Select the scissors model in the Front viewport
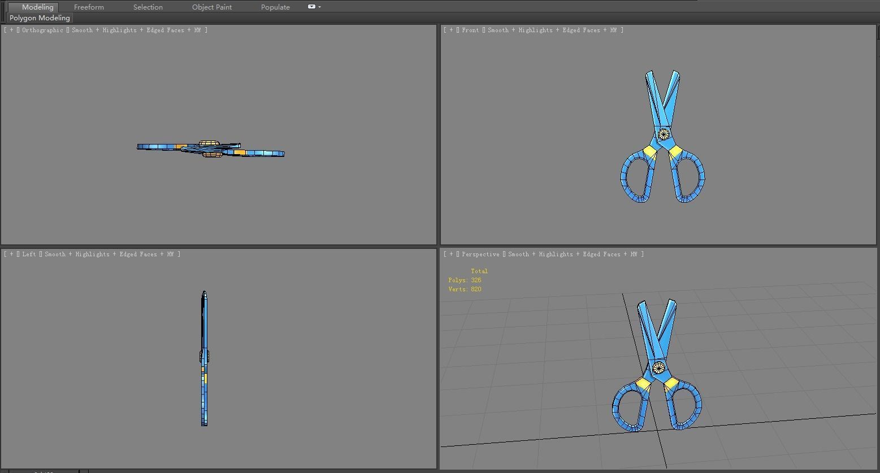 point(664,134)
